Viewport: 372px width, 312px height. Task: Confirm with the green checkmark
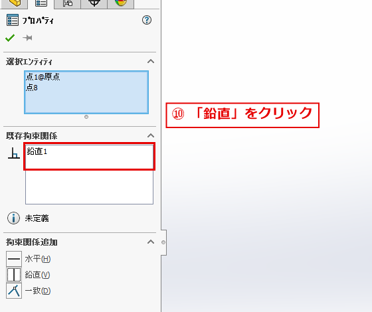(x=10, y=38)
